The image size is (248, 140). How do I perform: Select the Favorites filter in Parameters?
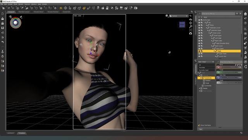pos(206,67)
